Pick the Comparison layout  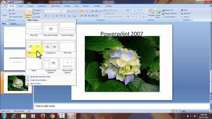click(51, 47)
